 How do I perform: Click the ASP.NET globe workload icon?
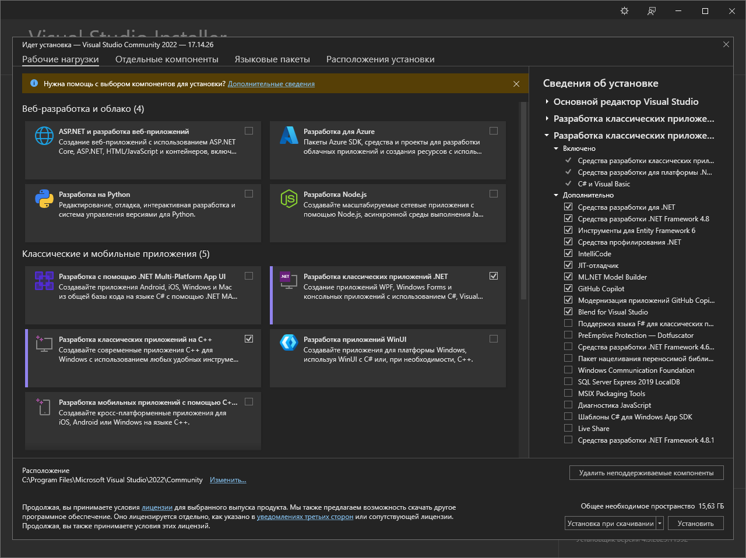(x=44, y=136)
